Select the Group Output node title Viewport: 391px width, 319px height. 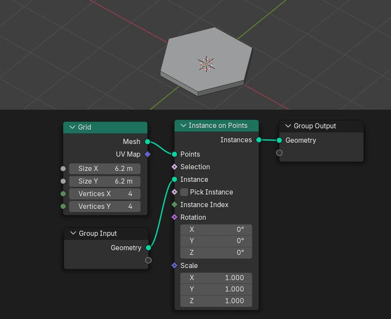pyautogui.click(x=315, y=126)
